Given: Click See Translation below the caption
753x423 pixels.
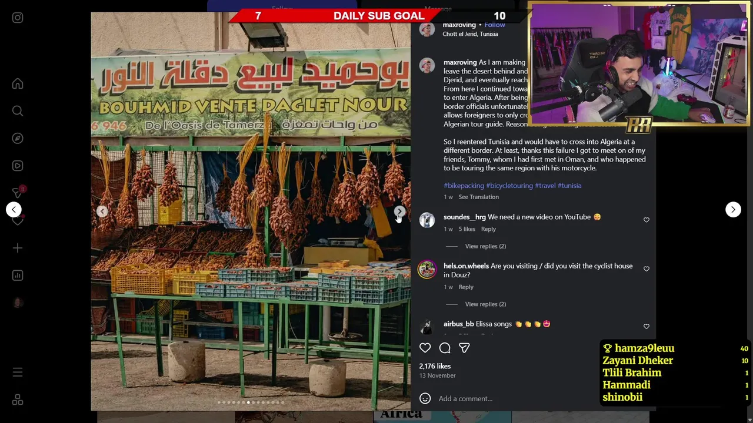Looking at the screenshot, I should coord(478,197).
